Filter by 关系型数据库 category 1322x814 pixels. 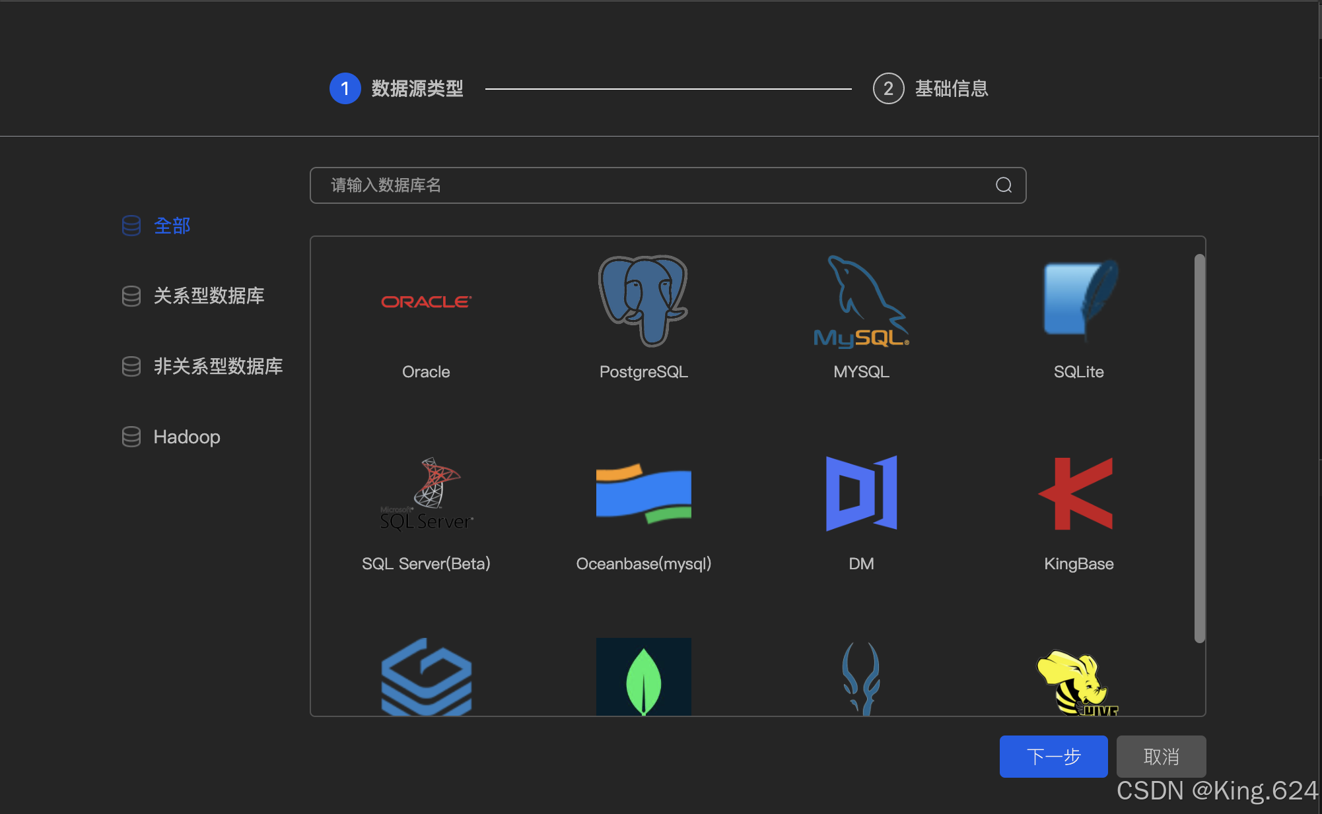click(x=208, y=296)
